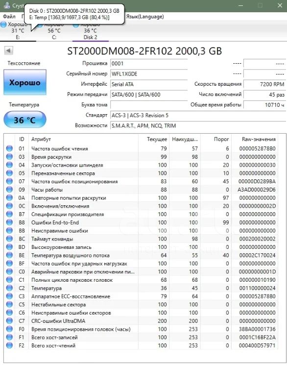Click the Raw-значения column header

click(259, 139)
